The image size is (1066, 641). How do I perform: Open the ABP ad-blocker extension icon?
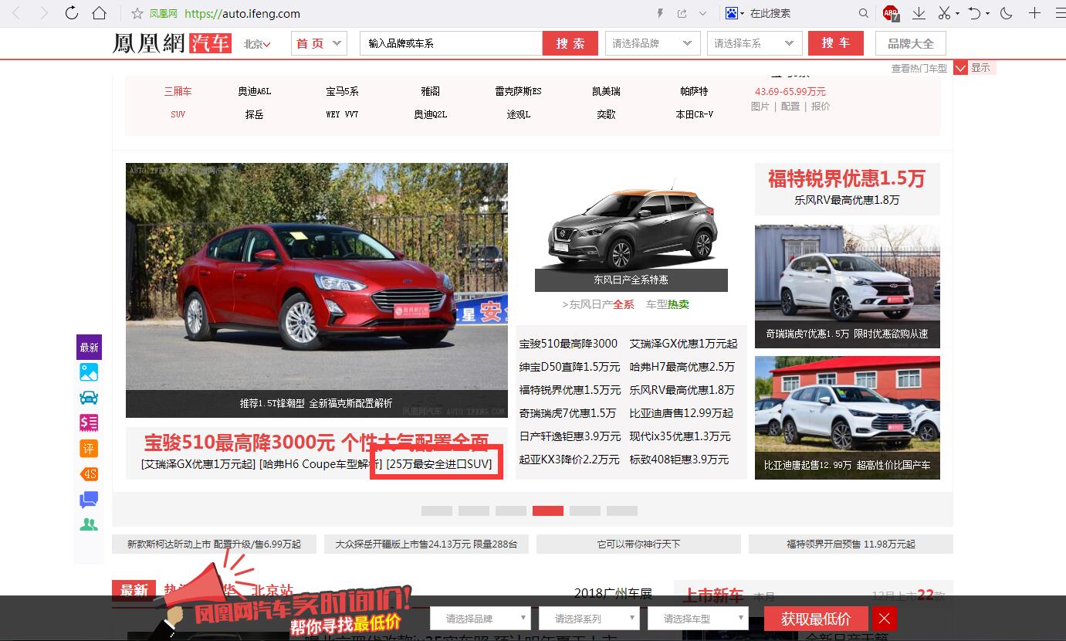coord(891,13)
